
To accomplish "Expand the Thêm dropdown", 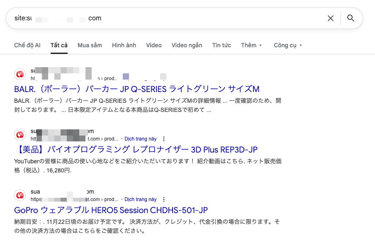I will click(x=251, y=45).
